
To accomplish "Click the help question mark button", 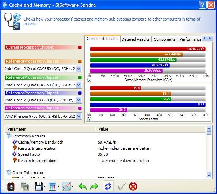I will coord(203,5).
